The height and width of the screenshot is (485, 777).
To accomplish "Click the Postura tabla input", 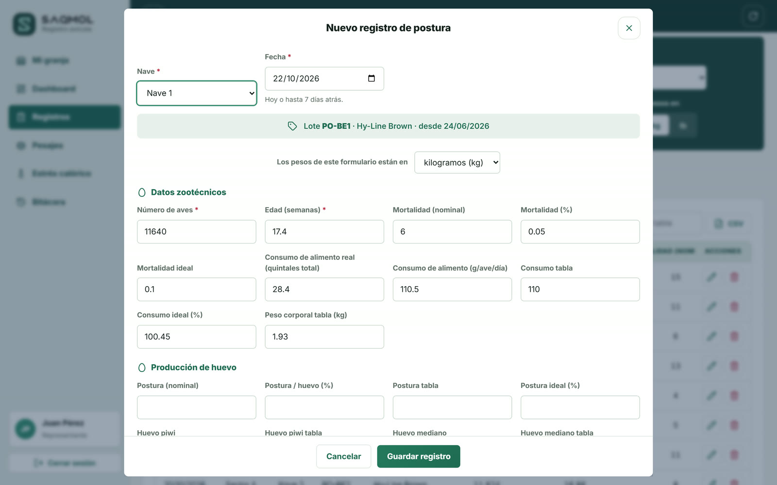I will 452,407.
